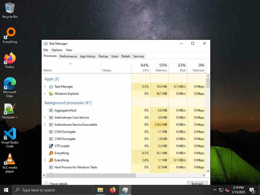Open the notification center icon
Screen dimensions: 260x195
click(252, 190)
